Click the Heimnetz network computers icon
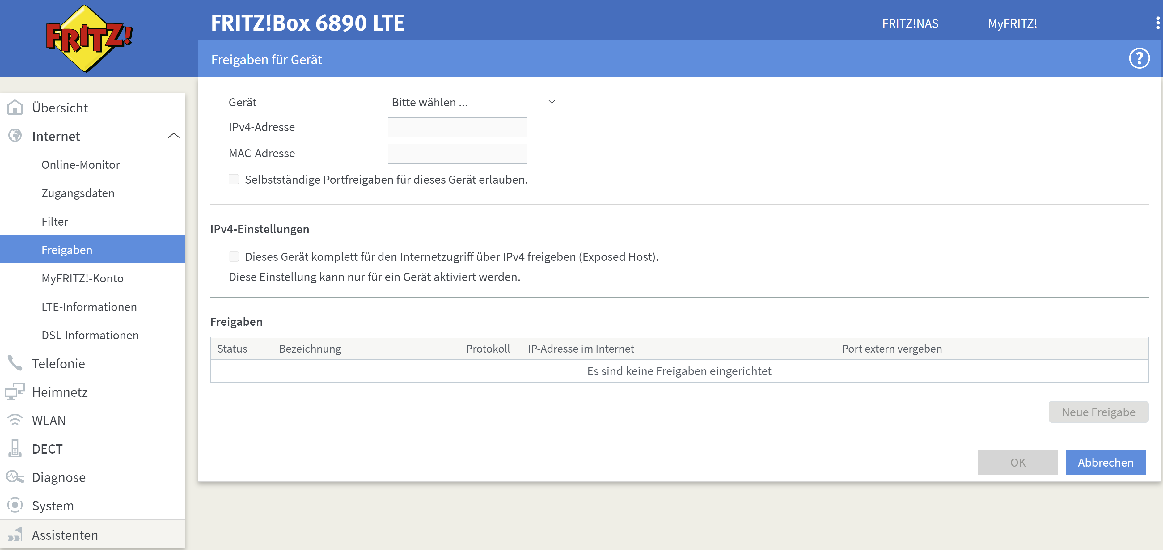This screenshot has width=1163, height=550. click(x=15, y=391)
